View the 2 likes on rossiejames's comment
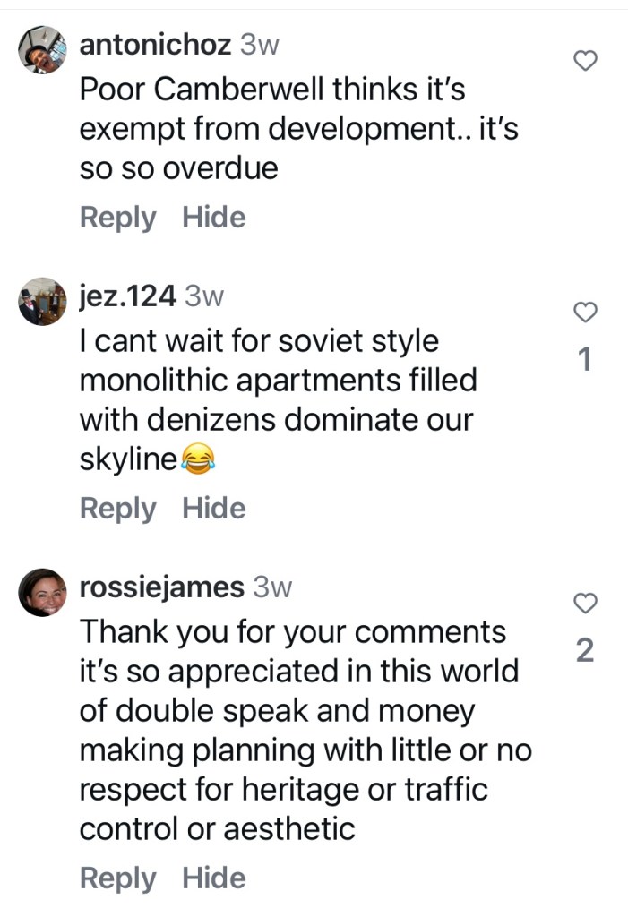 (584, 651)
